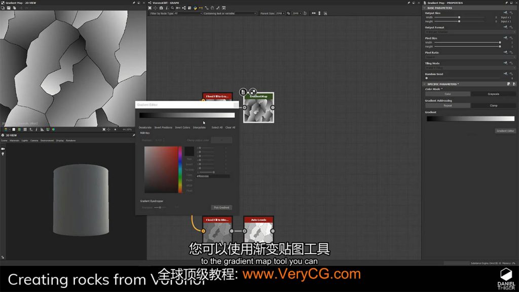
Task: Click Desaturate in the Gradient Editor
Action: point(145,127)
